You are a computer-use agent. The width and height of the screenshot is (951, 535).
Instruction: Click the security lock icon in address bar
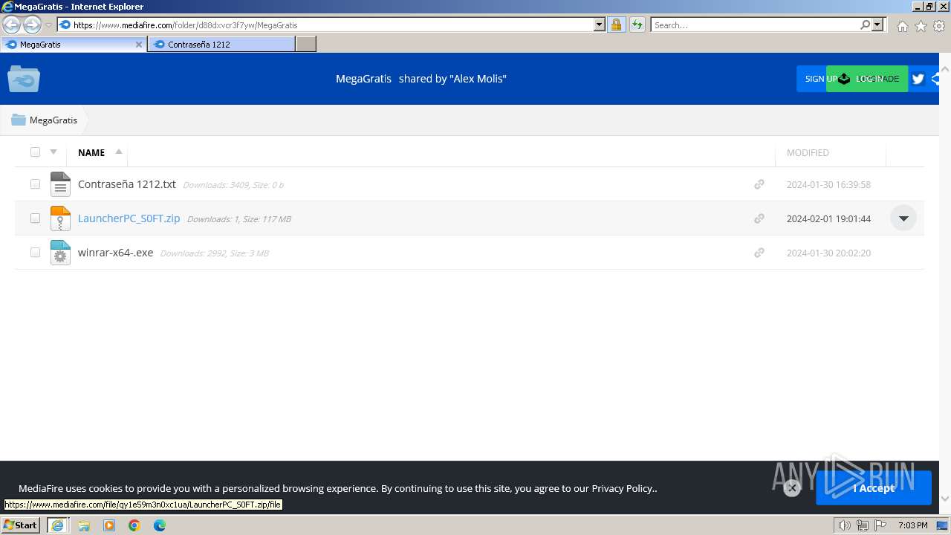click(x=616, y=25)
